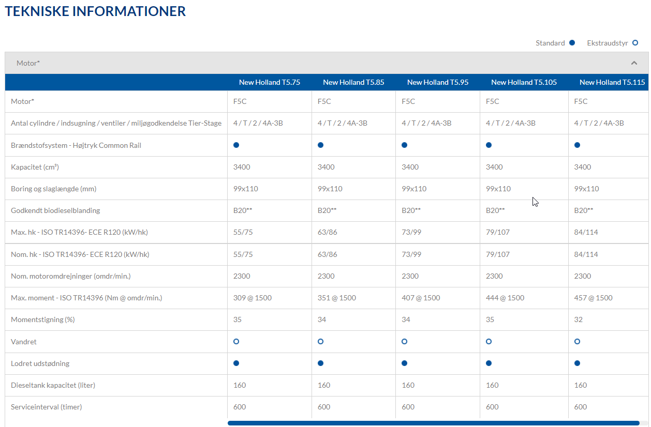Click the Standard filled dot legend icon
Image resolution: width=651 pixels, height=427 pixels.
tap(572, 43)
